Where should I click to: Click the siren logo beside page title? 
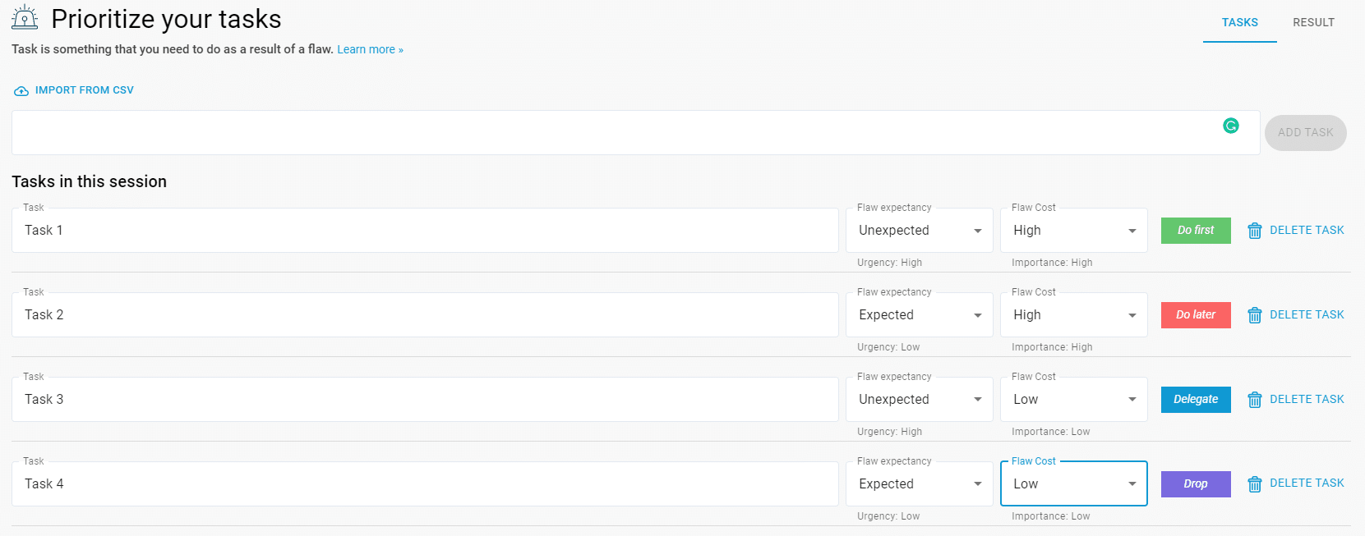(25, 18)
